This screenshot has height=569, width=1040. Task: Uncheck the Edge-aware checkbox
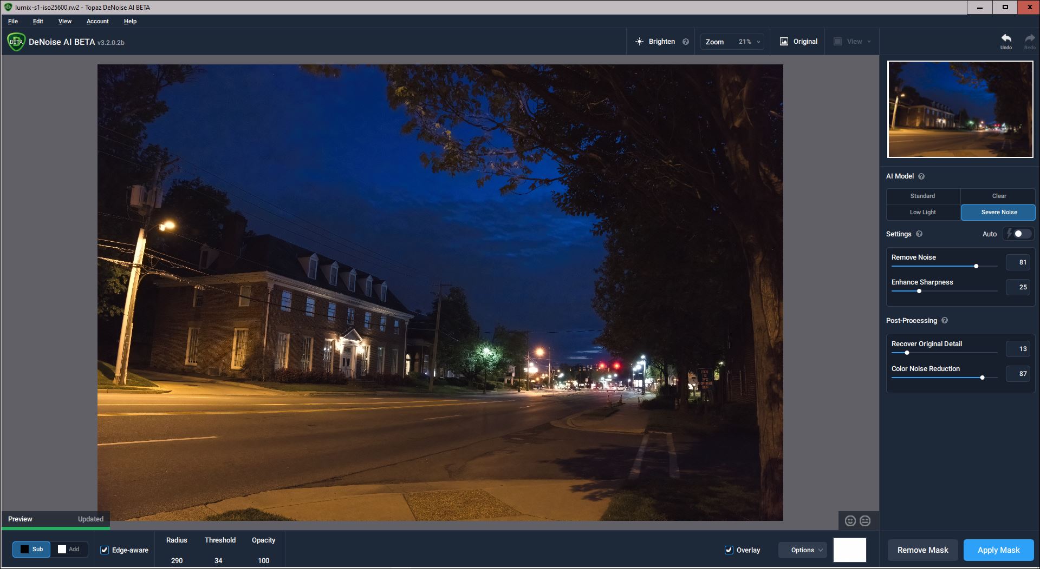(x=105, y=550)
